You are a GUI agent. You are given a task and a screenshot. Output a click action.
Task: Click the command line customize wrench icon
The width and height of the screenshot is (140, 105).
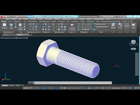(x=32, y=83)
